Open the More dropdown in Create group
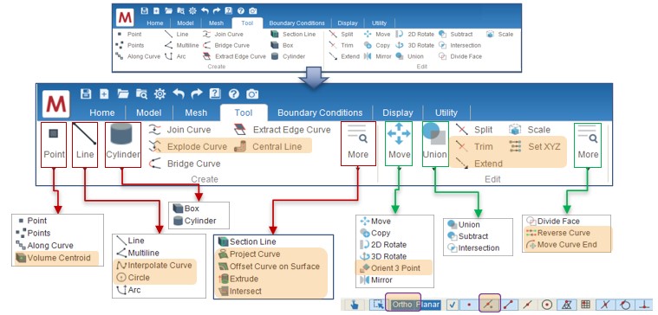The height and width of the screenshot is (315, 658). (357, 145)
